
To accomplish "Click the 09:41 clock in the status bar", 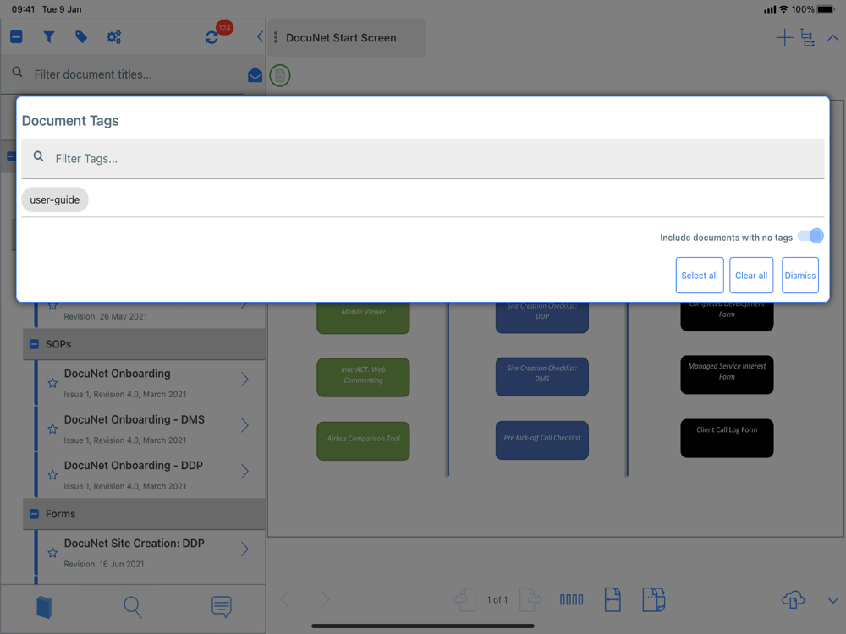I will pos(23,9).
